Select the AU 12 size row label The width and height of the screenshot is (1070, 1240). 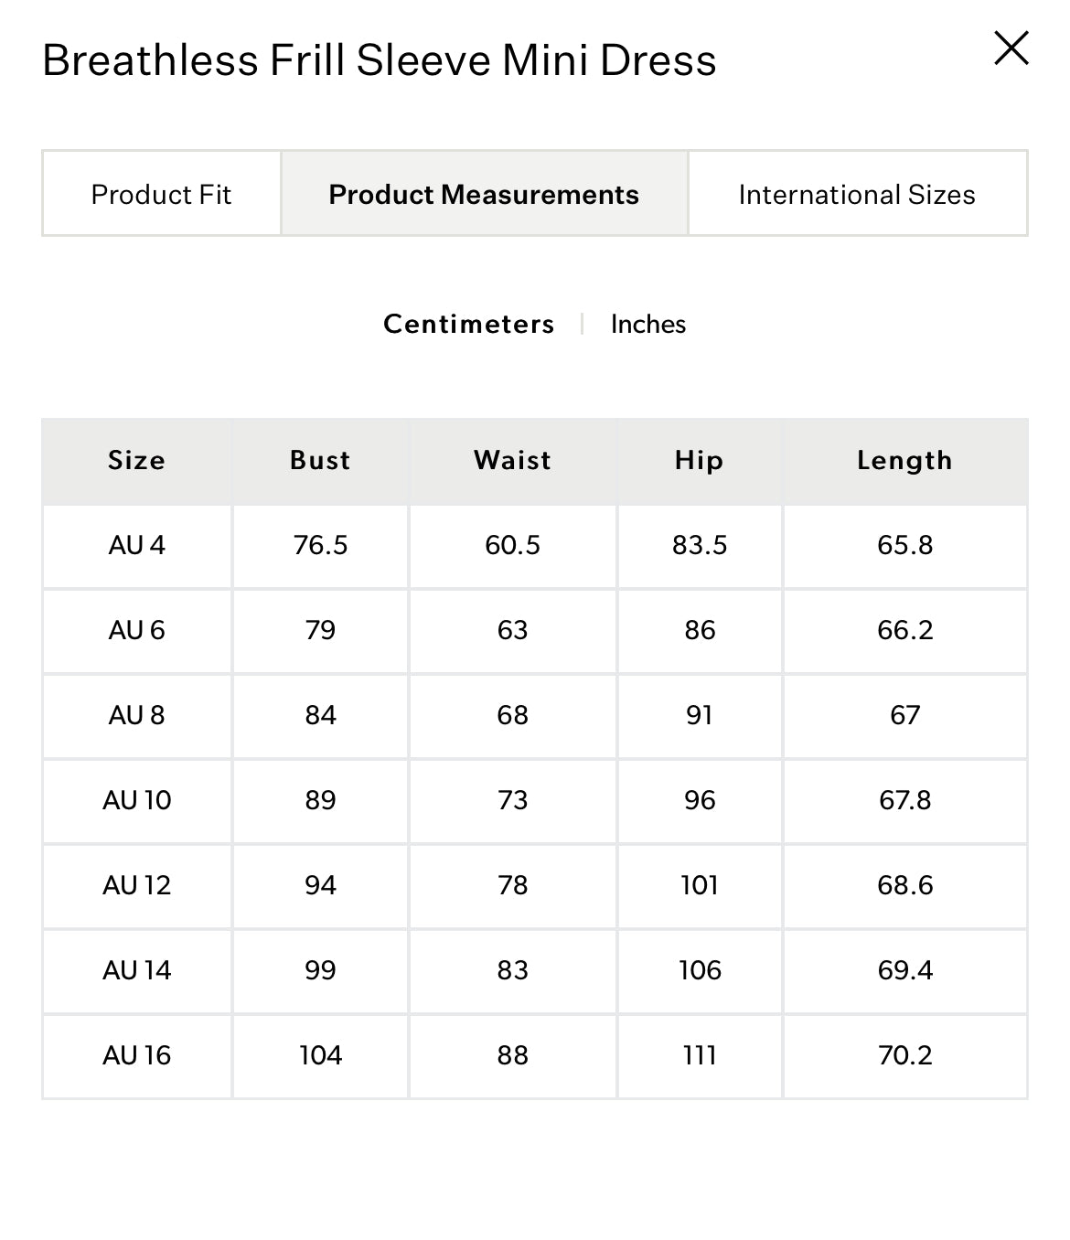pos(136,885)
